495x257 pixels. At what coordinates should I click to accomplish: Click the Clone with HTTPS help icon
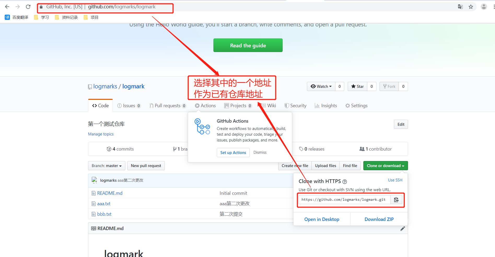(x=345, y=182)
